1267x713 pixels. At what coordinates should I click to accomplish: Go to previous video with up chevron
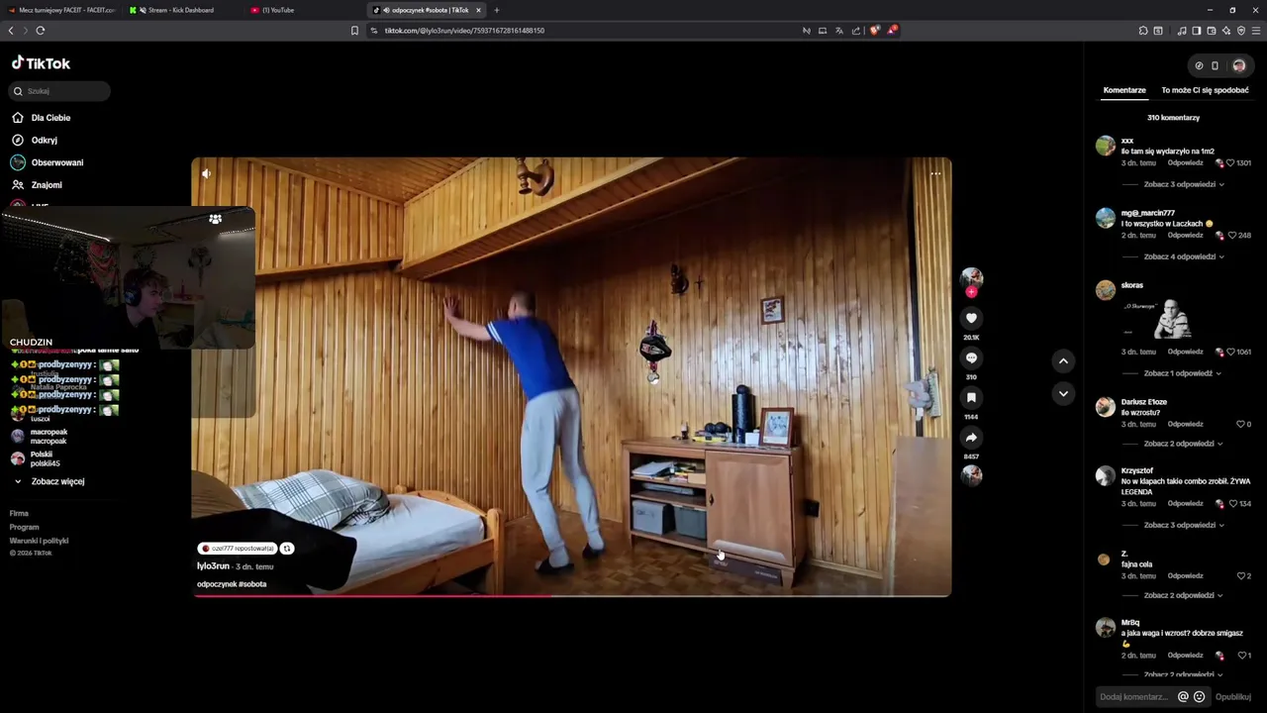1063,361
